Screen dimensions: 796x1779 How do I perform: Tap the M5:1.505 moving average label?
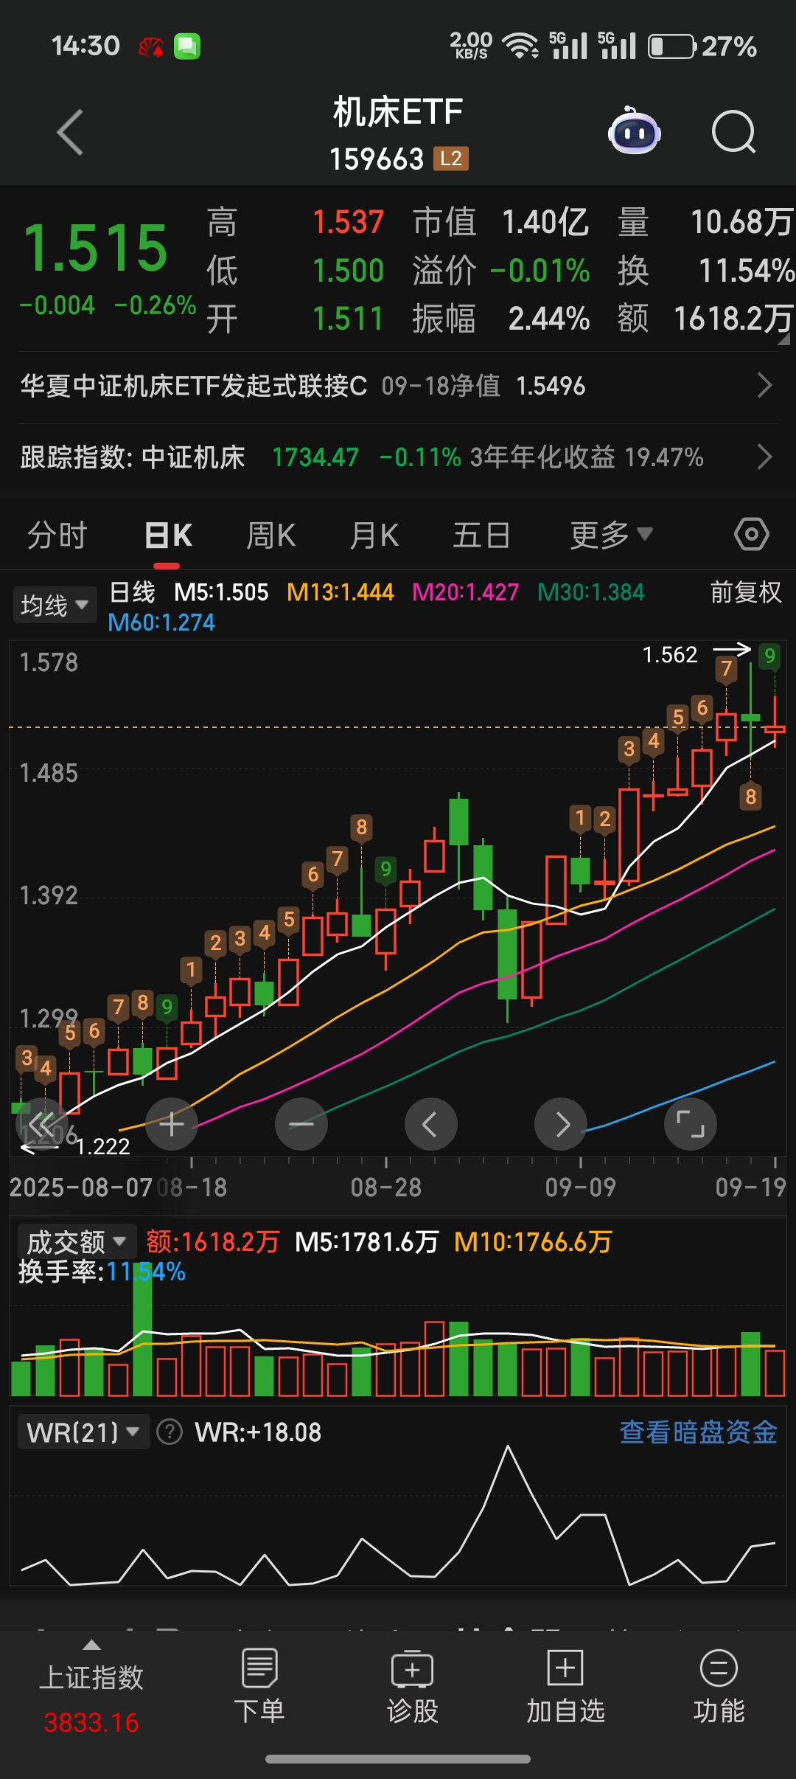pos(221,592)
